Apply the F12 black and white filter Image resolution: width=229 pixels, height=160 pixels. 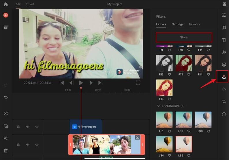click(x=164, y=63)
